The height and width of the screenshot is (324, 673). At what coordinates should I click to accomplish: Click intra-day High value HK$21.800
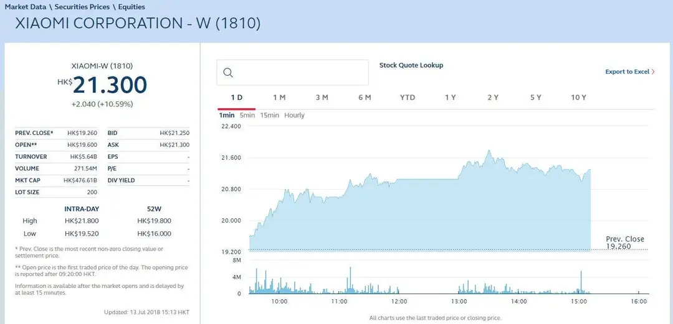(82, 221)
